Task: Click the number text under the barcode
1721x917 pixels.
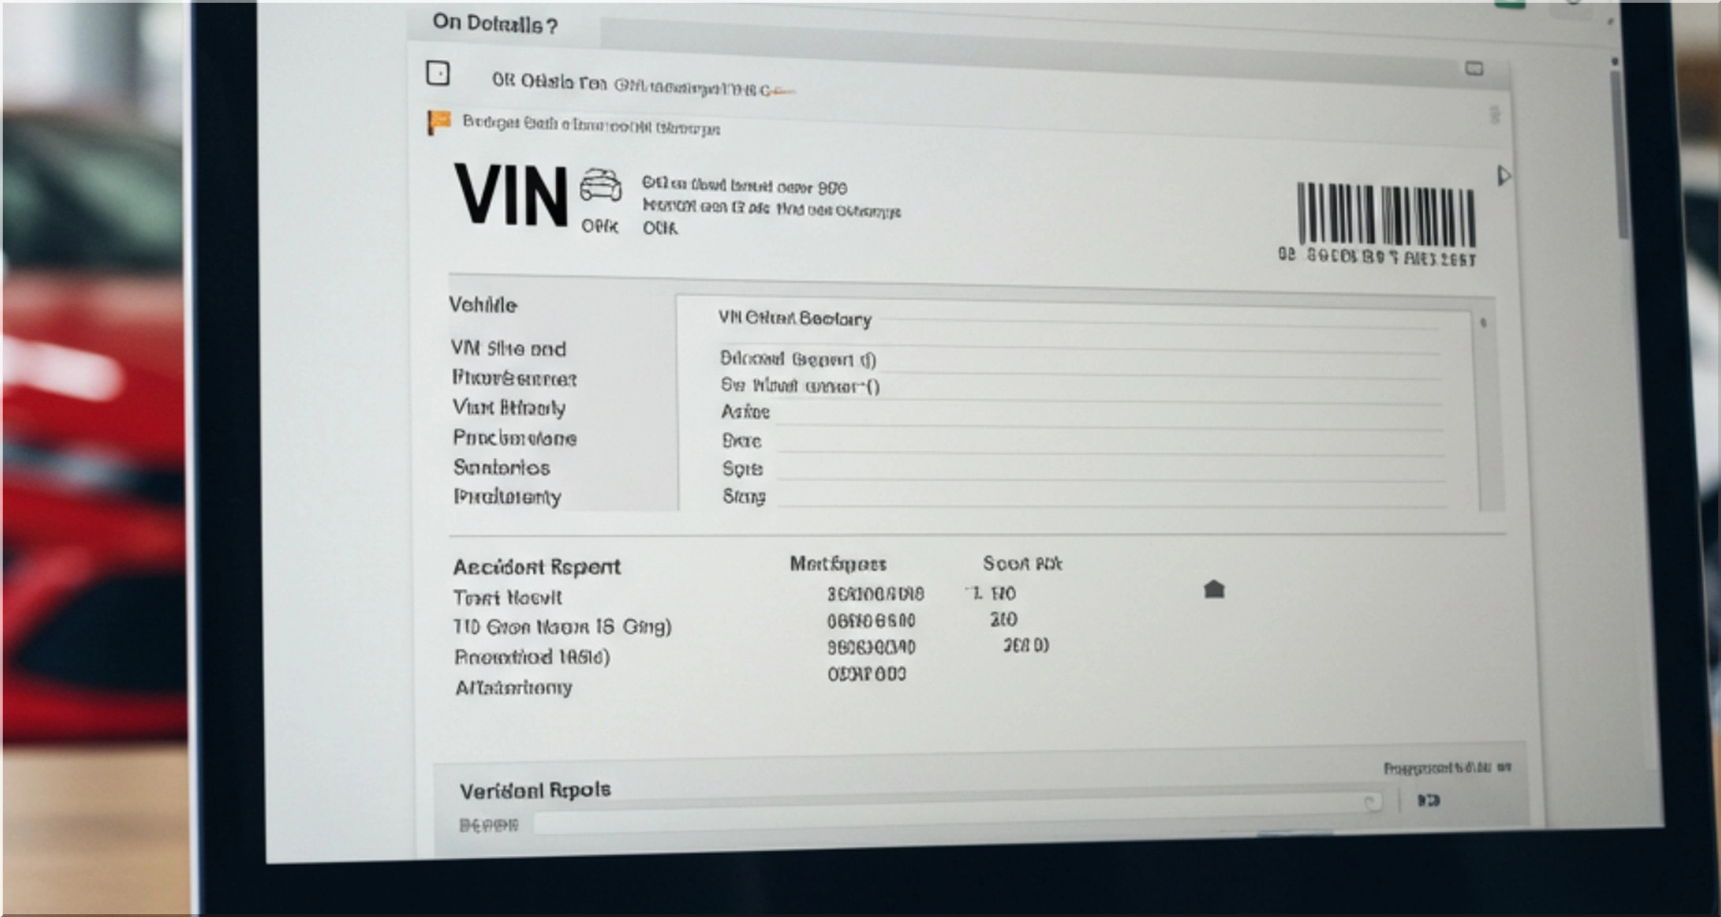Action: pyautogui.click(x=1376, y=257)
